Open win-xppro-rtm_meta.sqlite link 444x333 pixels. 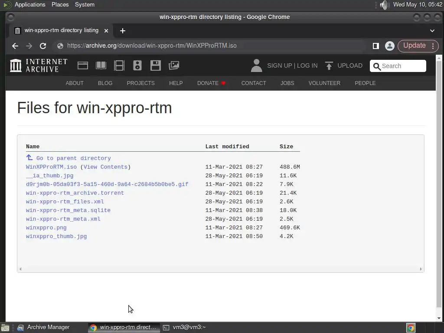point(68,210)
